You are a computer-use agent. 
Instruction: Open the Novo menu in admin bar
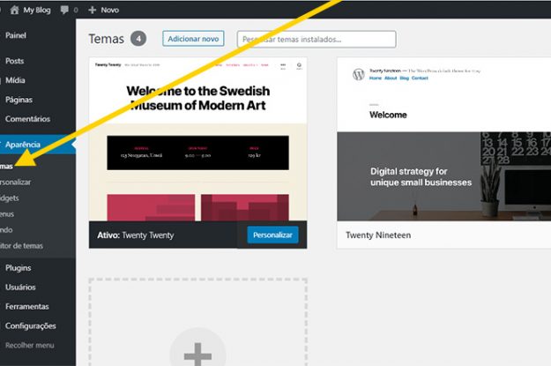pos(110,10)
